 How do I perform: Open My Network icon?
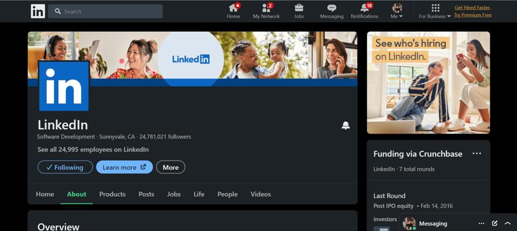[x=266, y=11]
